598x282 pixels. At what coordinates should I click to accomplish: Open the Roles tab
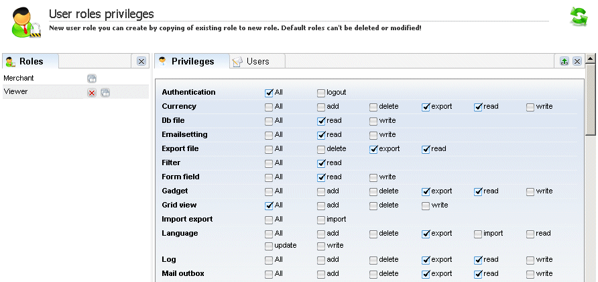[31, 62]
